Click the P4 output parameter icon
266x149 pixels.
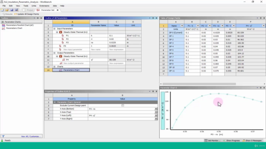[x=64, y=60]
